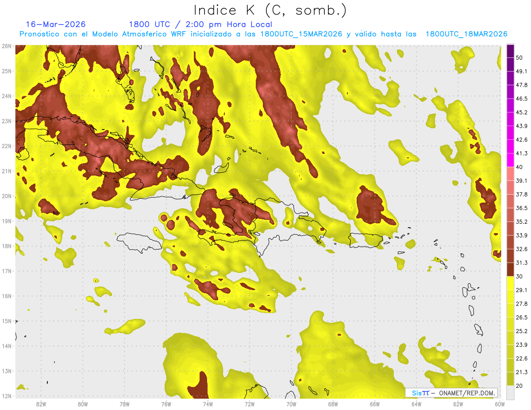Click the 76W longitude label
The width and height of the screenshot is (531, 410).
tap(166, 404)
